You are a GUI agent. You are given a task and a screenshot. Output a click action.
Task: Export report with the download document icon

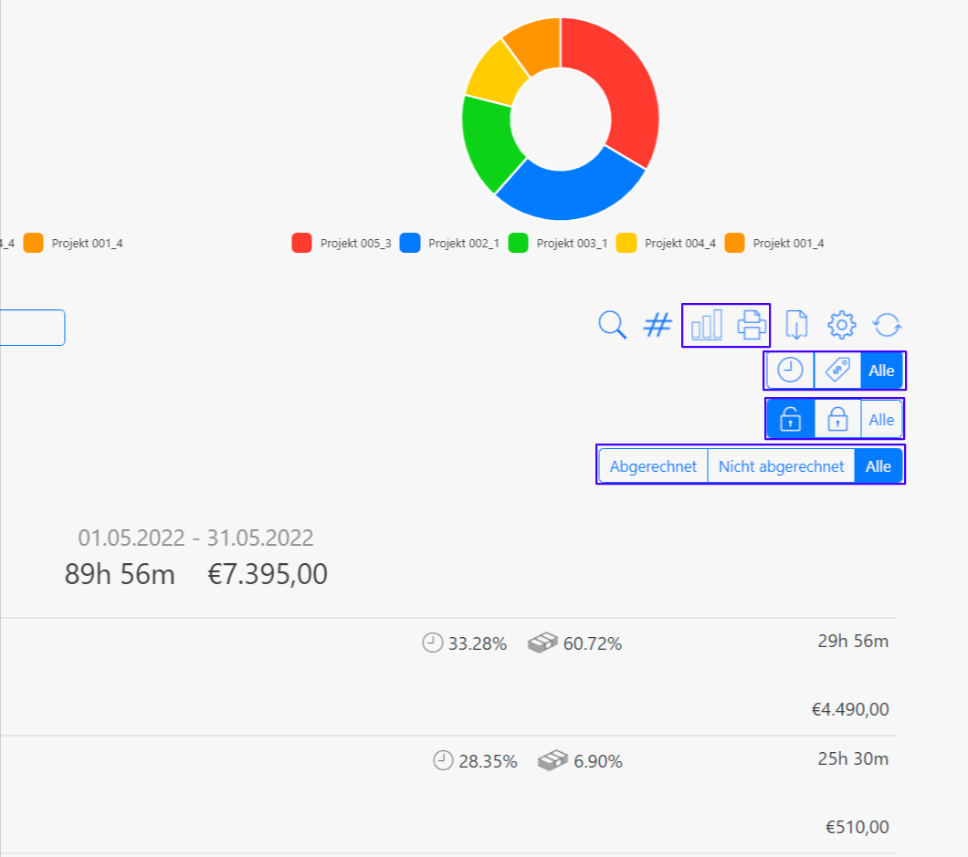click(796, 325)
